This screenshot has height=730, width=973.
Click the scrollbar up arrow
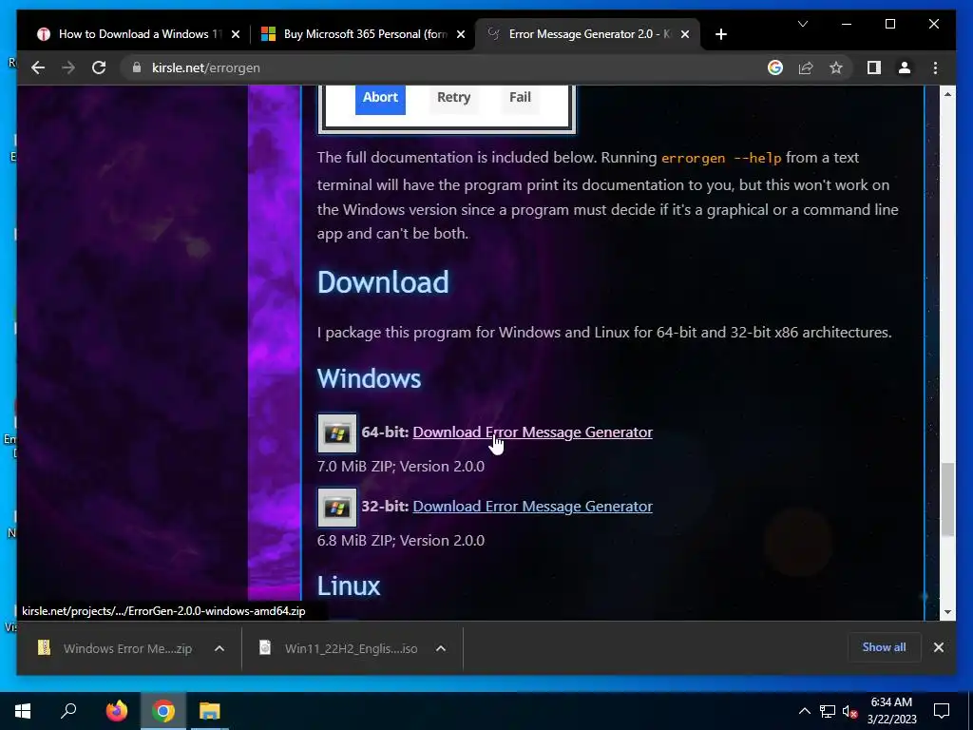(947, 94)
